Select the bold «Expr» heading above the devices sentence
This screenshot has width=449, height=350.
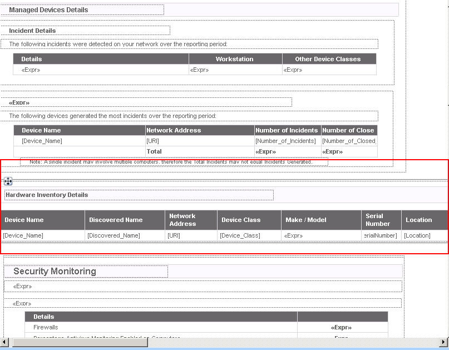point(146,102)
